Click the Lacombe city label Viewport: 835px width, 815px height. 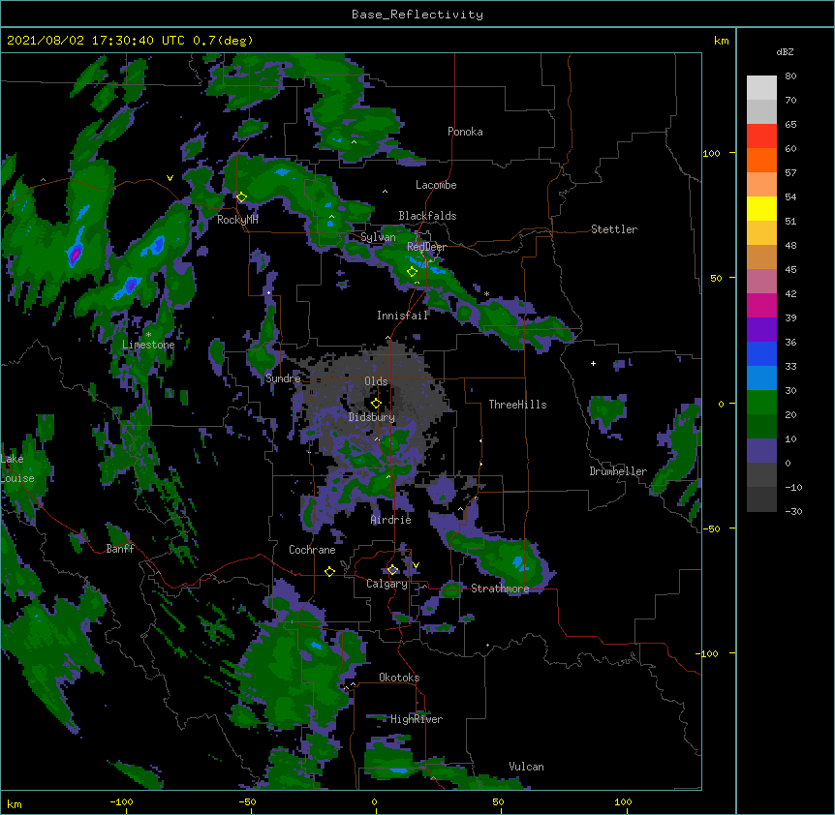[436, 185]
